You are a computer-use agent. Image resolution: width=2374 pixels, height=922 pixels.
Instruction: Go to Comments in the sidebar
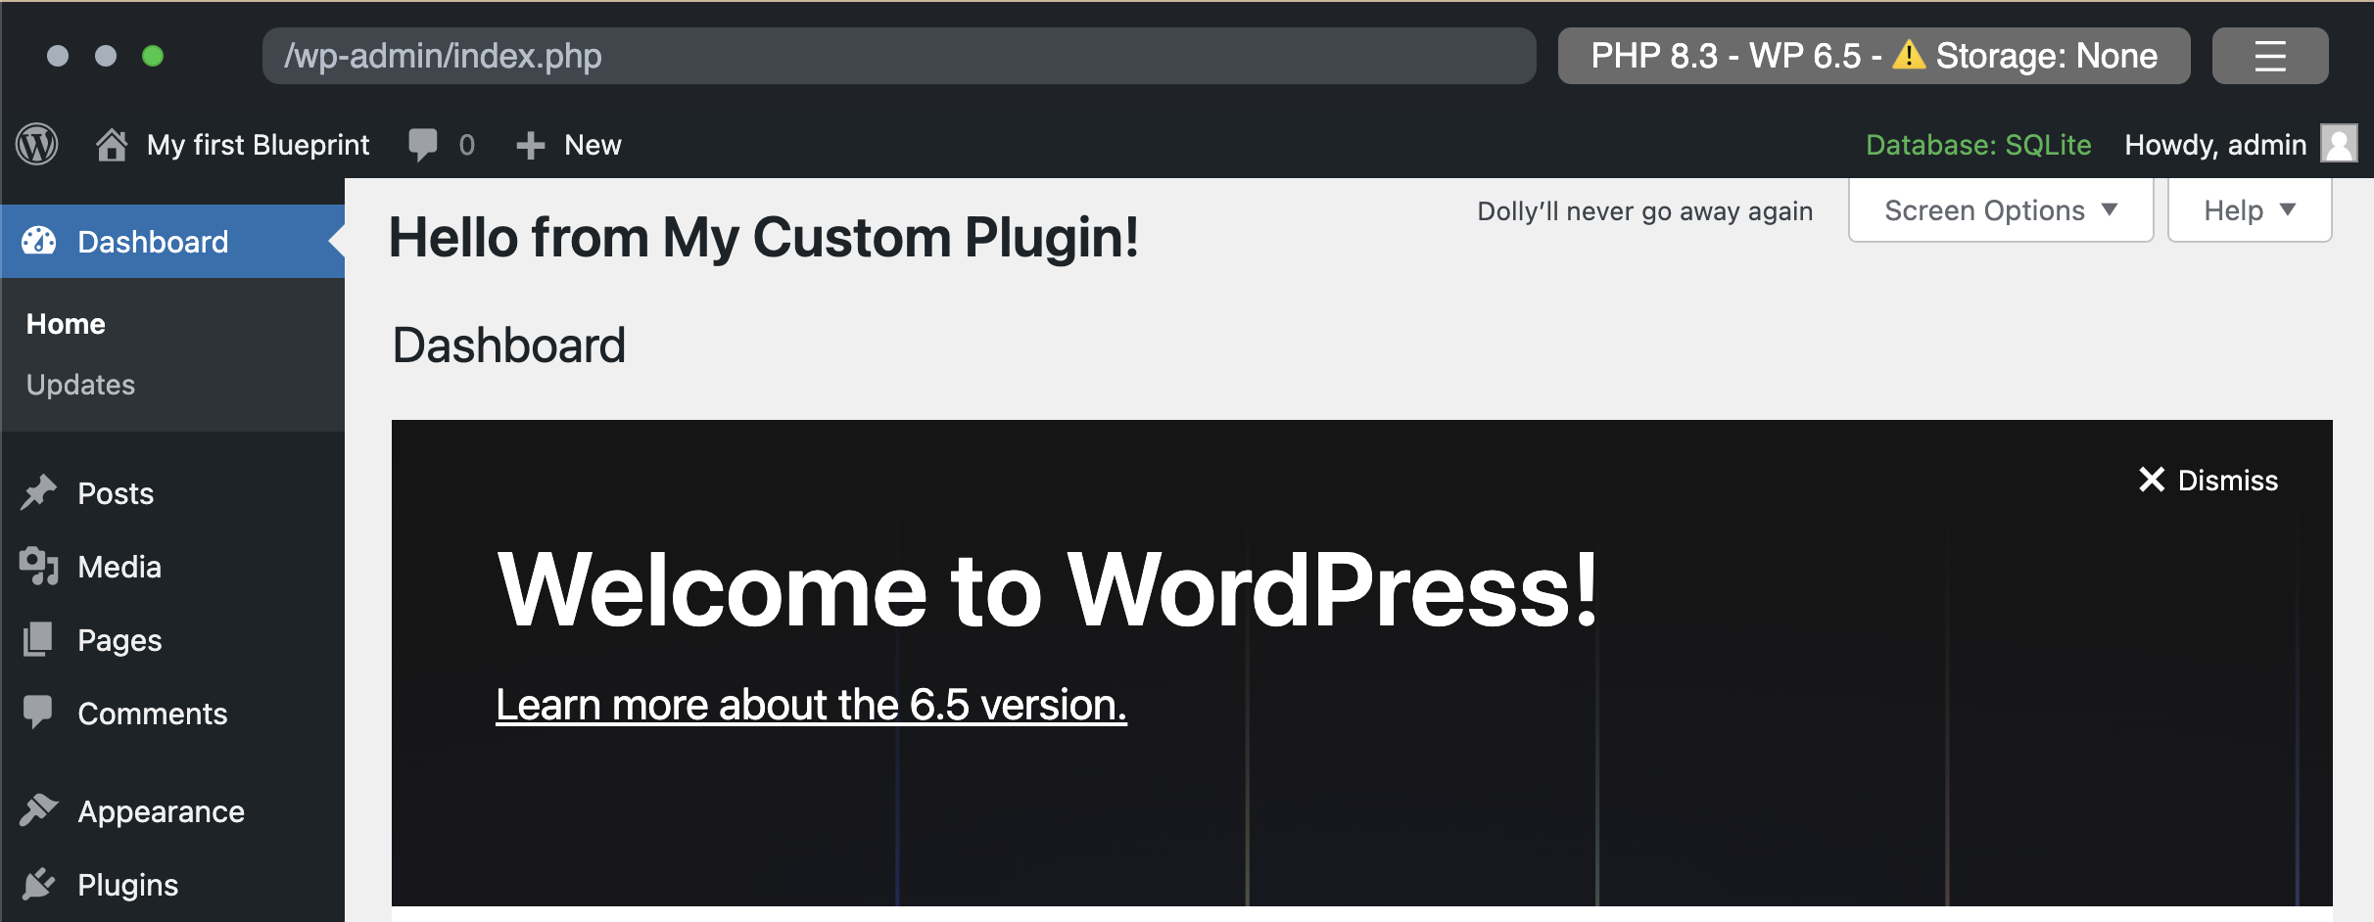[152, 714]
